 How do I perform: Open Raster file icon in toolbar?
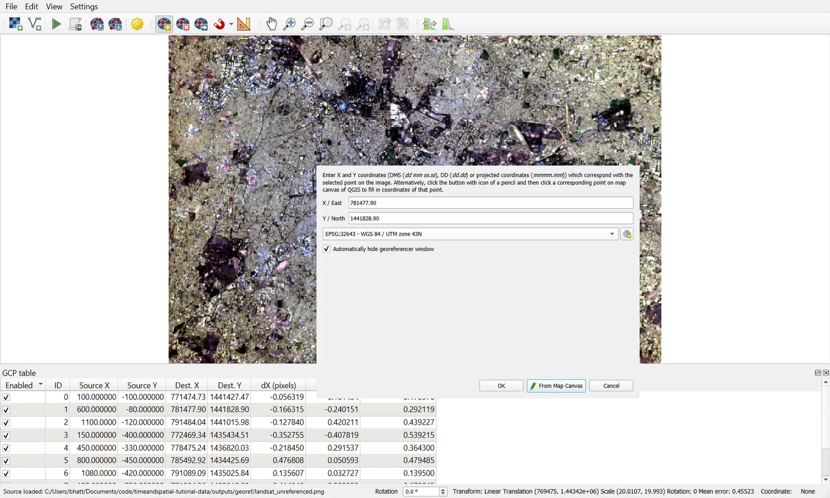click(x=16, y=24)
